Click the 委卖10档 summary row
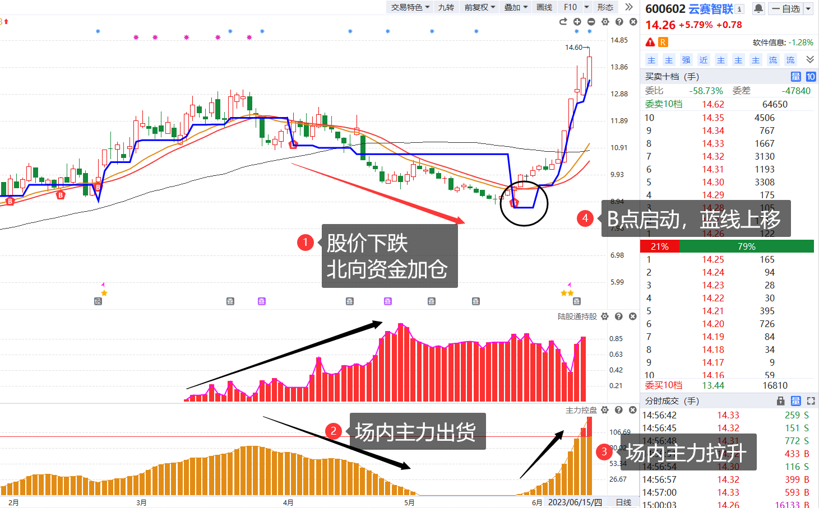This screenshot has width=819, height=508. tap(727, 104)
